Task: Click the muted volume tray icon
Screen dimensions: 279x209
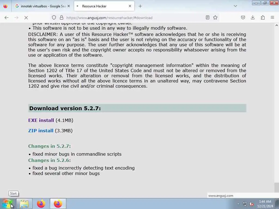Action: [x=251, y=204]
